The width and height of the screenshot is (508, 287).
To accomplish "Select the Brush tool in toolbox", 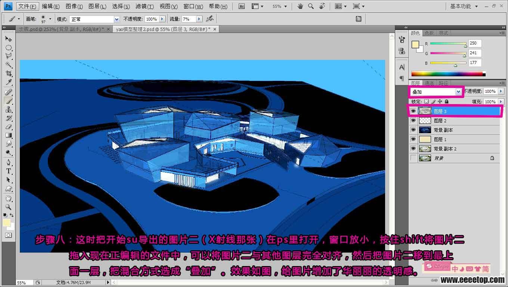I will pos(9,101).
